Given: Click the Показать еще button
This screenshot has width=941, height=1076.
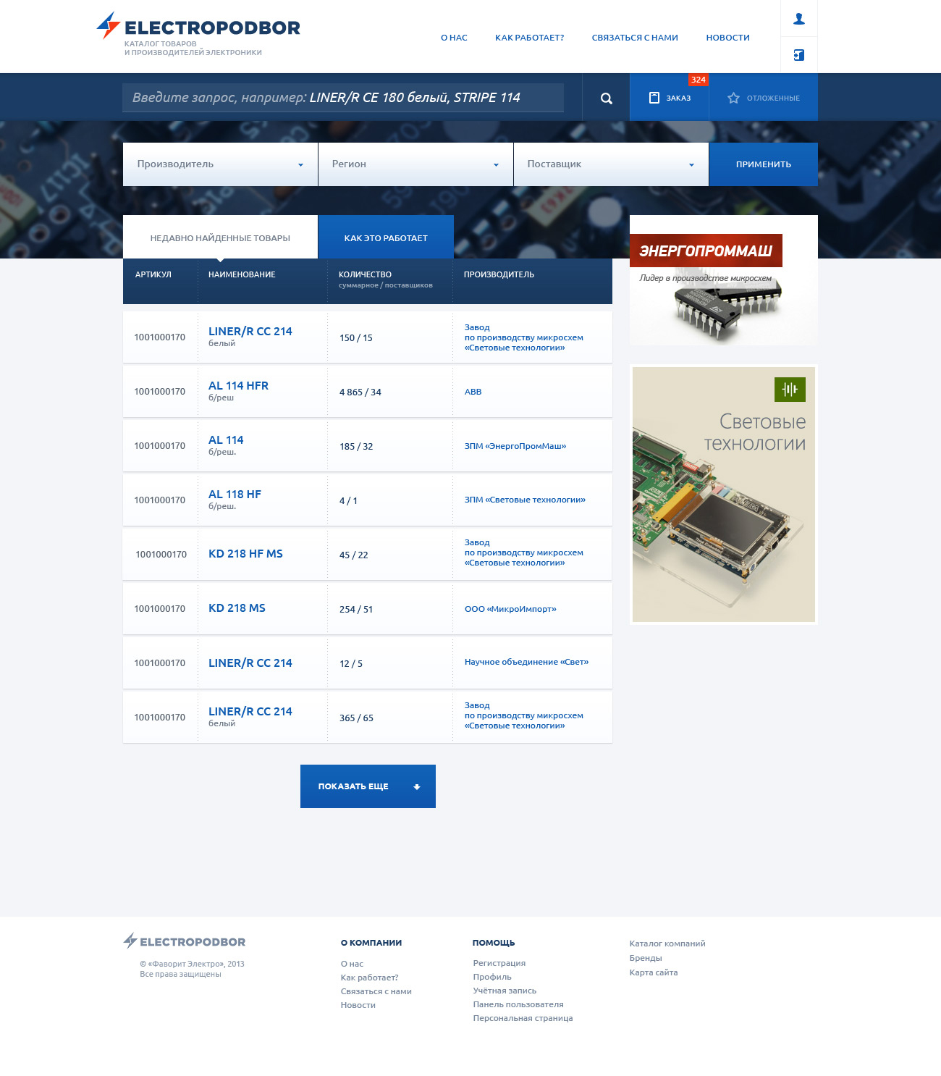Looking at the screenshot, I should (368, 786).
